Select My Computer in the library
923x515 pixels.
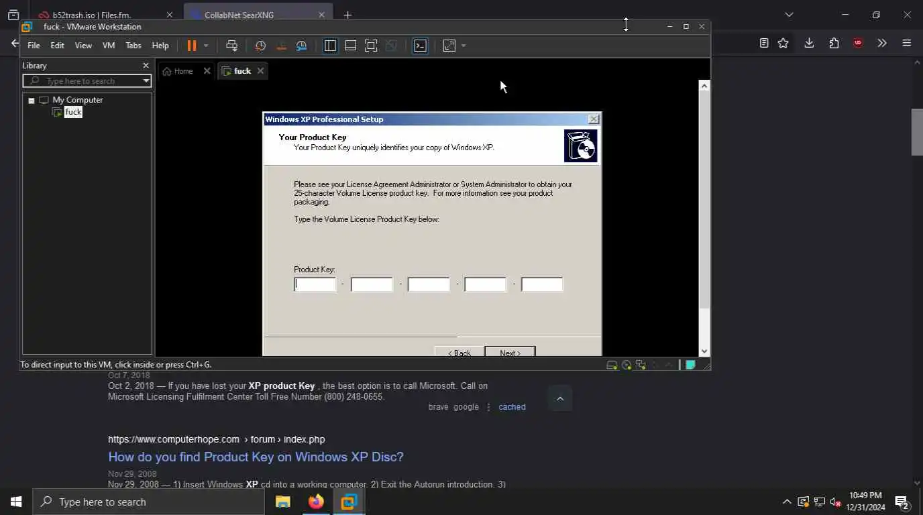pyautogui.click(x=78, y=100)
